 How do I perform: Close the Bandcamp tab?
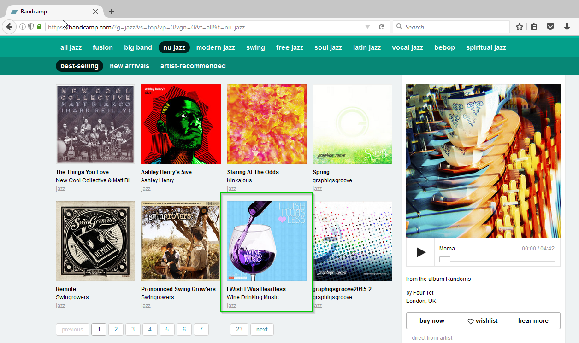click(95, 12)
